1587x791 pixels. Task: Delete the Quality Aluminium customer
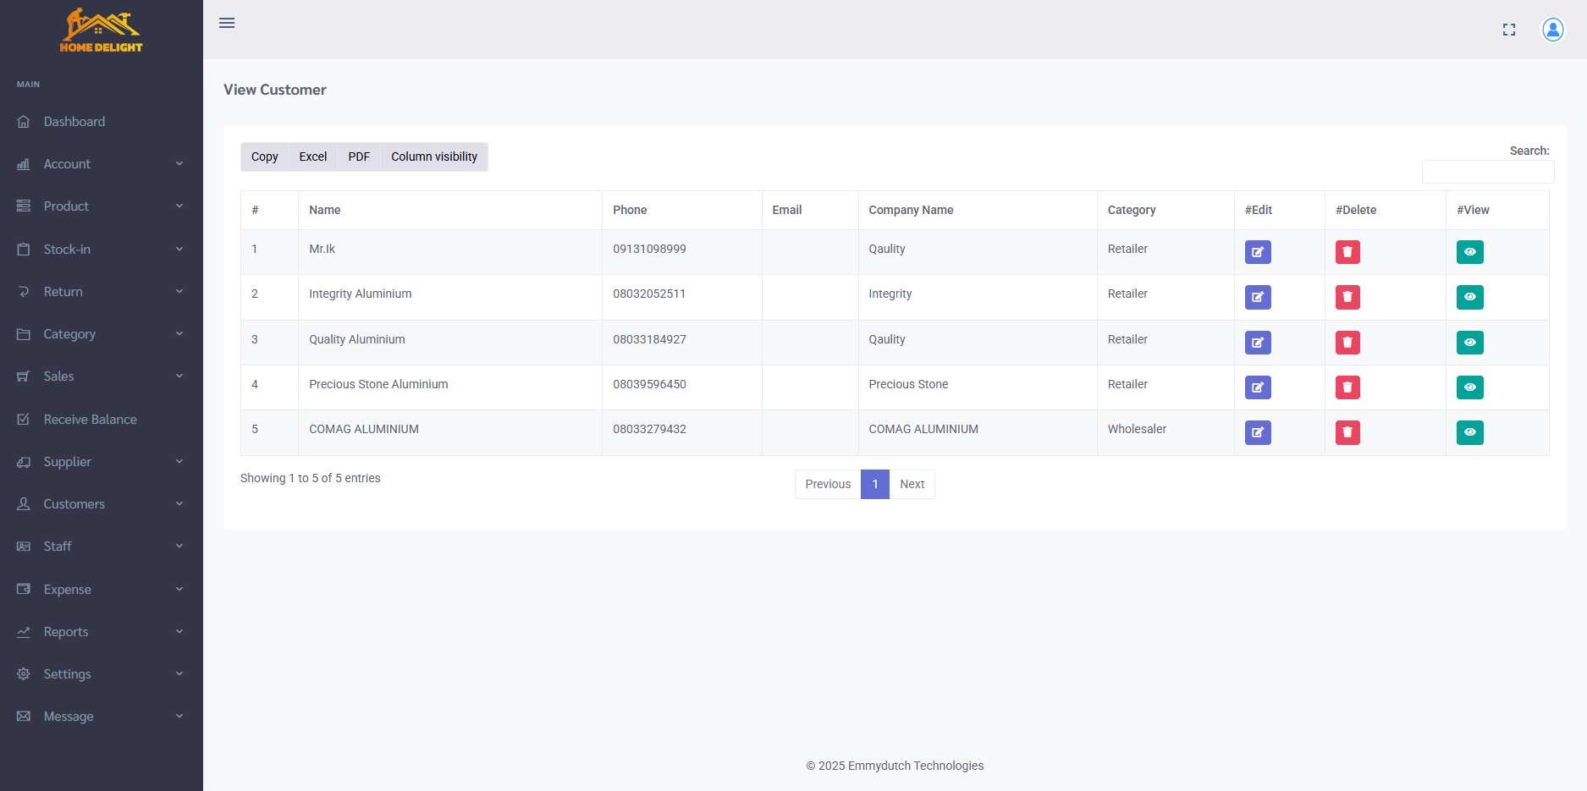click(1347, 343)
